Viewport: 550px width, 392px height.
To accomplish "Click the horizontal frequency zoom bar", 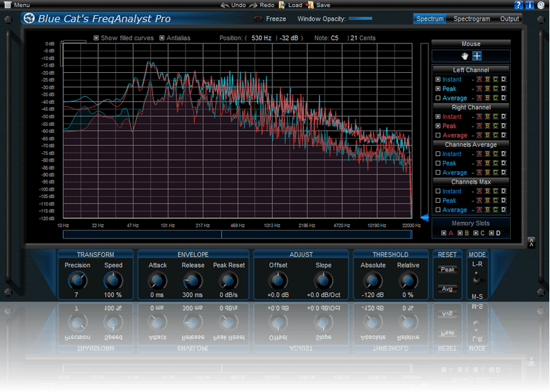I will coord(237,235).
